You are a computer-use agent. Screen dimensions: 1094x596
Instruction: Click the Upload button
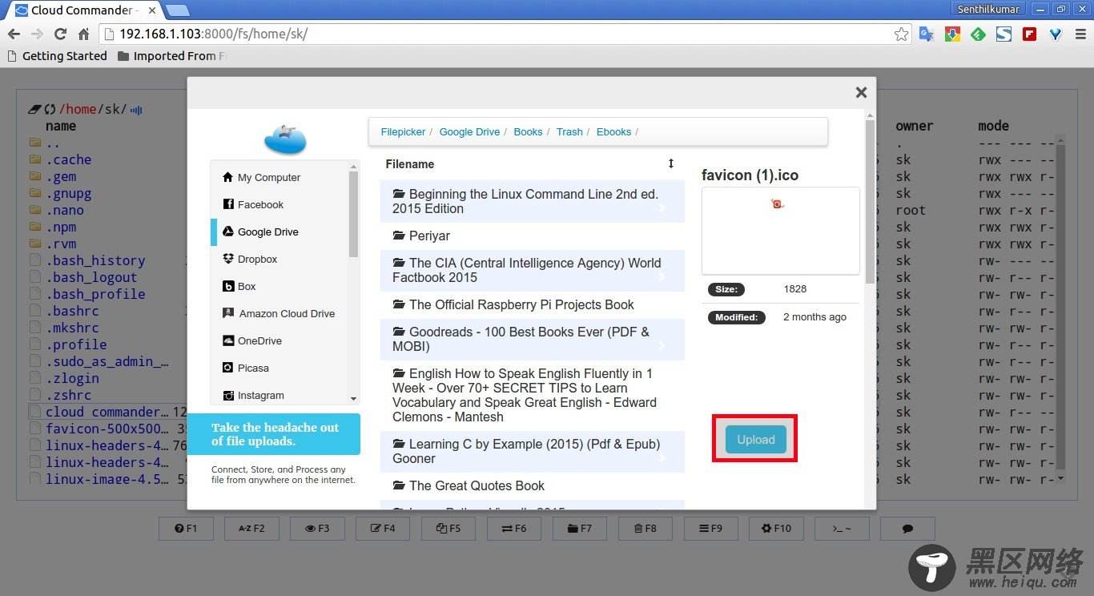pos(756,439)
